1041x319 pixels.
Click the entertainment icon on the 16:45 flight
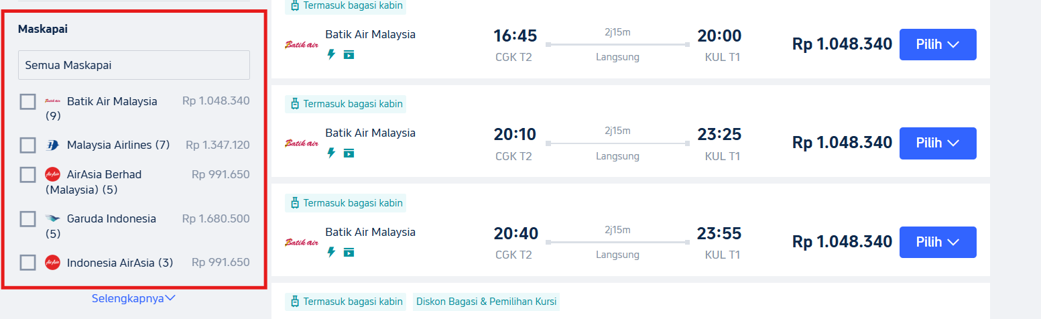349,54
